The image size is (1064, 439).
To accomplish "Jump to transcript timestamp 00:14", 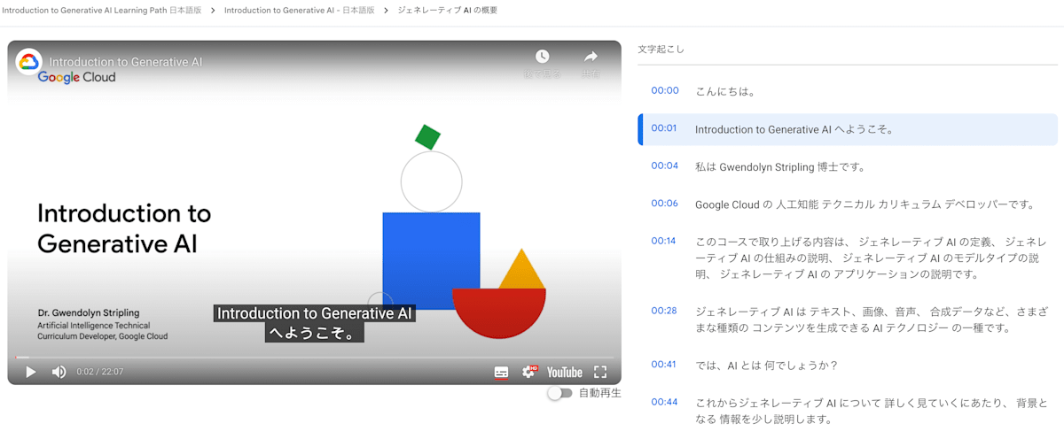I will 664,241.
